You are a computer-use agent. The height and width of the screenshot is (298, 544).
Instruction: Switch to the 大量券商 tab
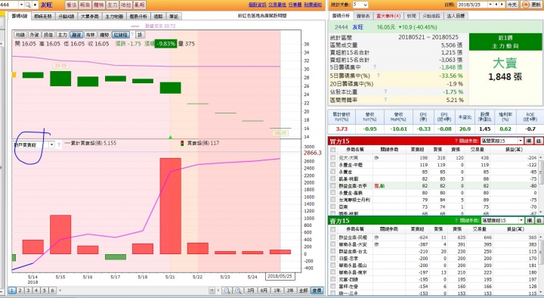pos(90,17)
